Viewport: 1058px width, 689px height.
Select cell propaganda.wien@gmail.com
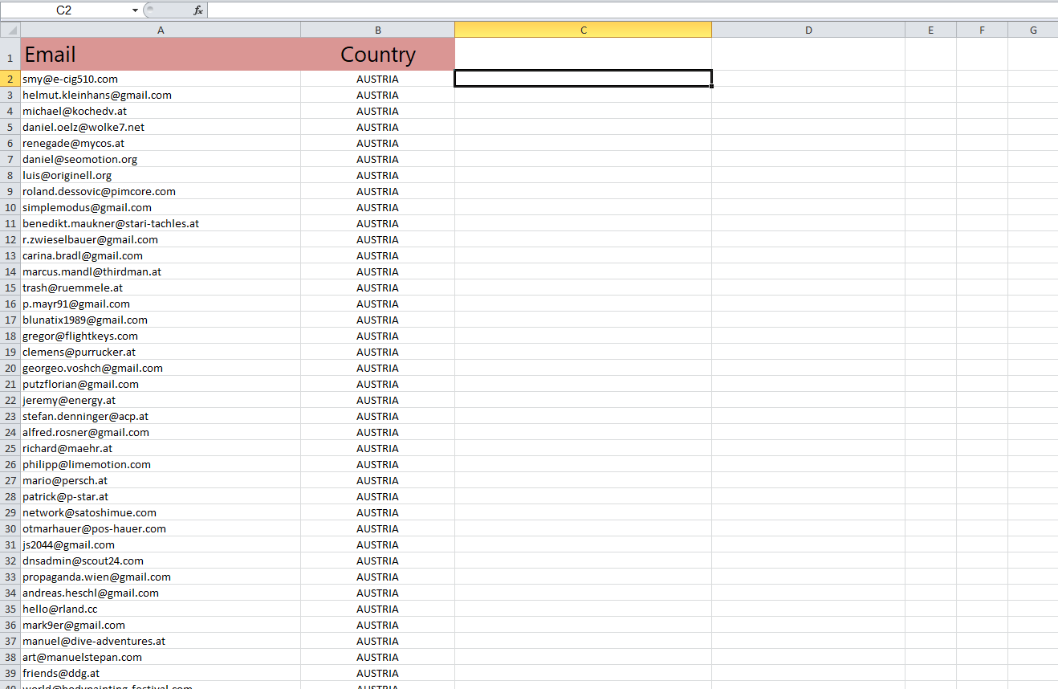161,577
